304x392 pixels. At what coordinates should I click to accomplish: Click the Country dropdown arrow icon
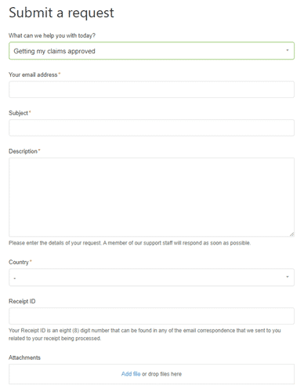288,277
